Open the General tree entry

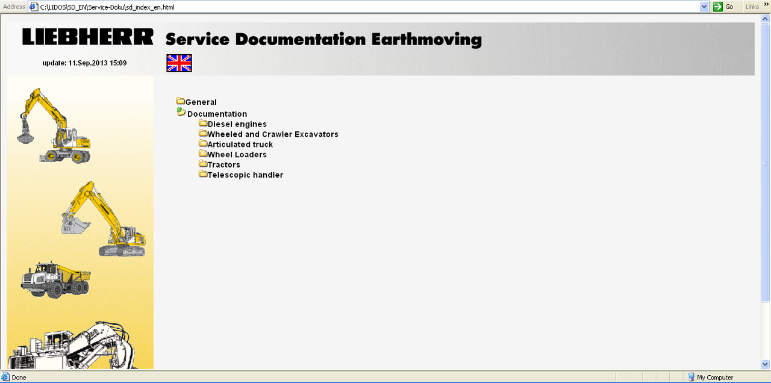[x=201, y=102]
